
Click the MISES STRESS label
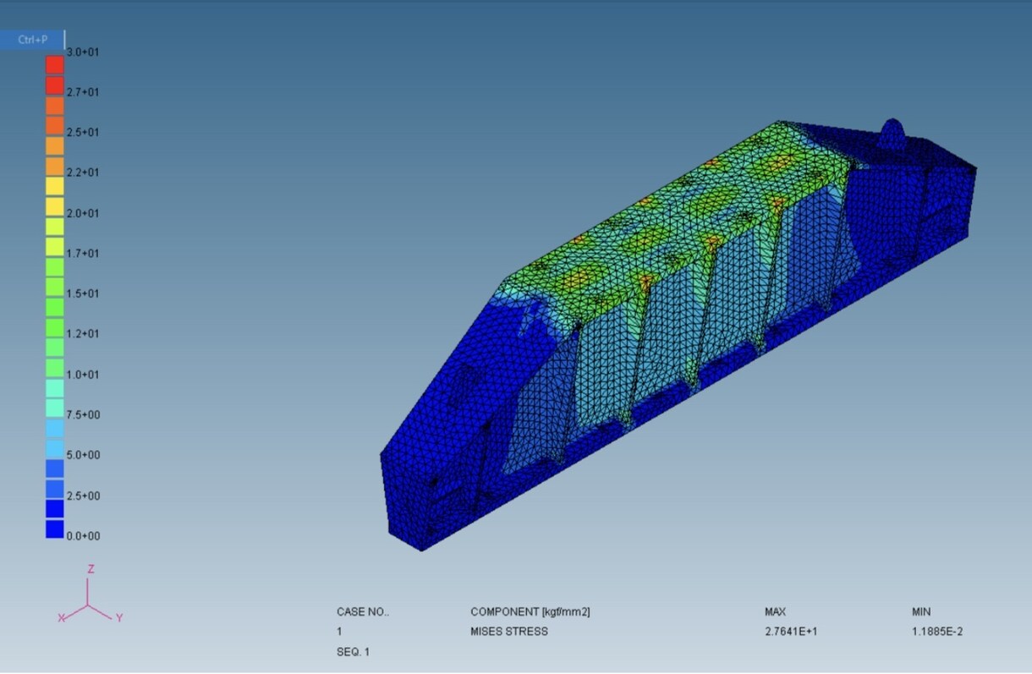[x=509, y=632]
